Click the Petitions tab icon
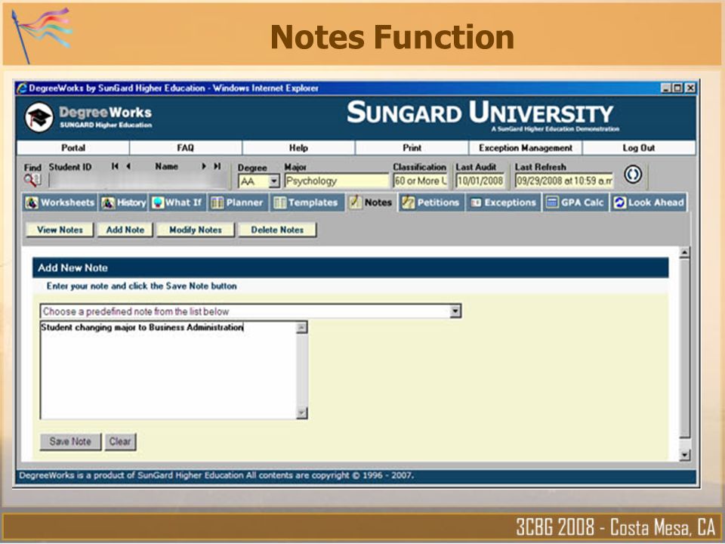The width and height of the screenshot is (725, 544). click(x=409, y=202)
